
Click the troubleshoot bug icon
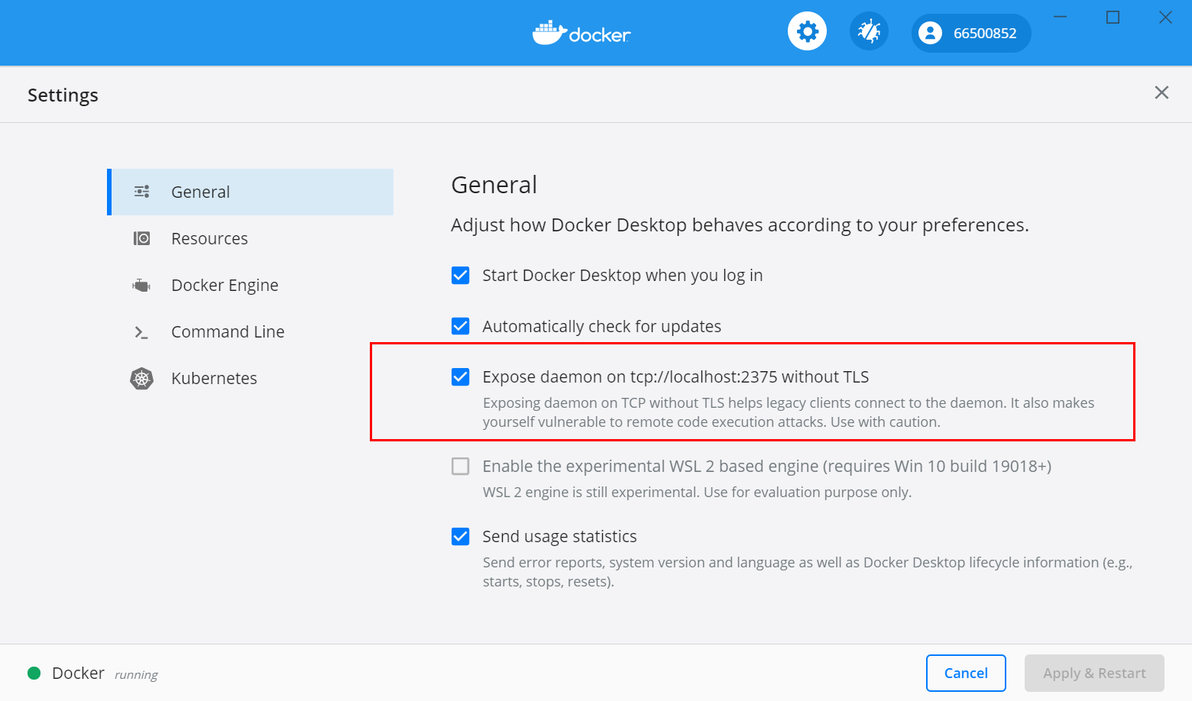(869, 31)
